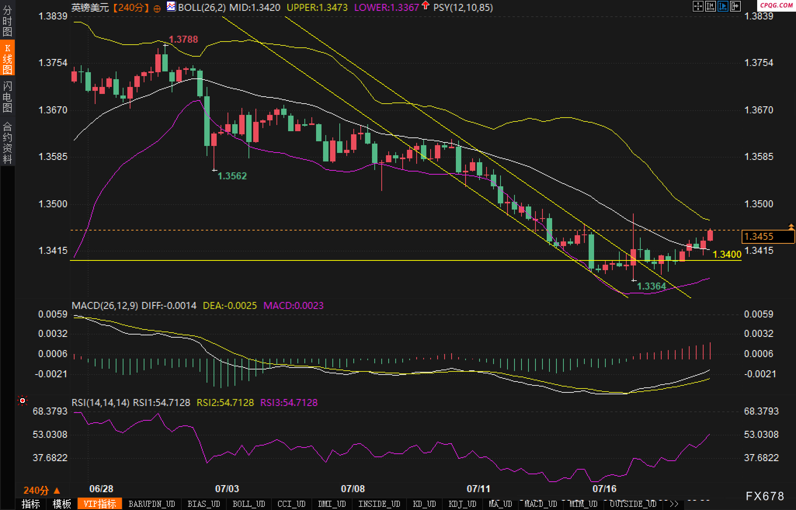Click the second chart layout icon

710,6
